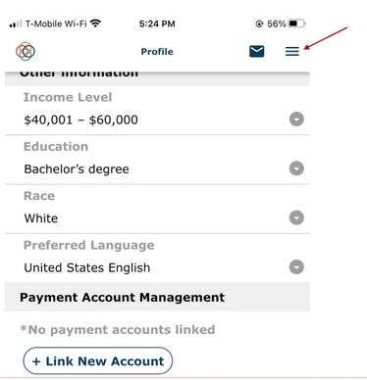Screen dimensions: 367x380
Task: Tap the Payment Account Management header
Action: 157,297
